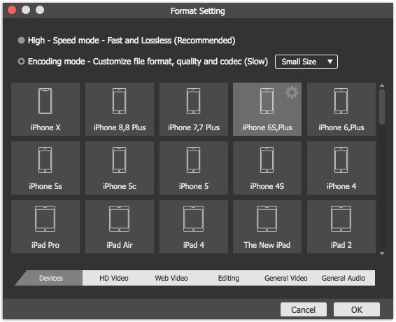Pick the iPhone 7,7 Plus preset
The image size is (396, 322).
(194, 109)
